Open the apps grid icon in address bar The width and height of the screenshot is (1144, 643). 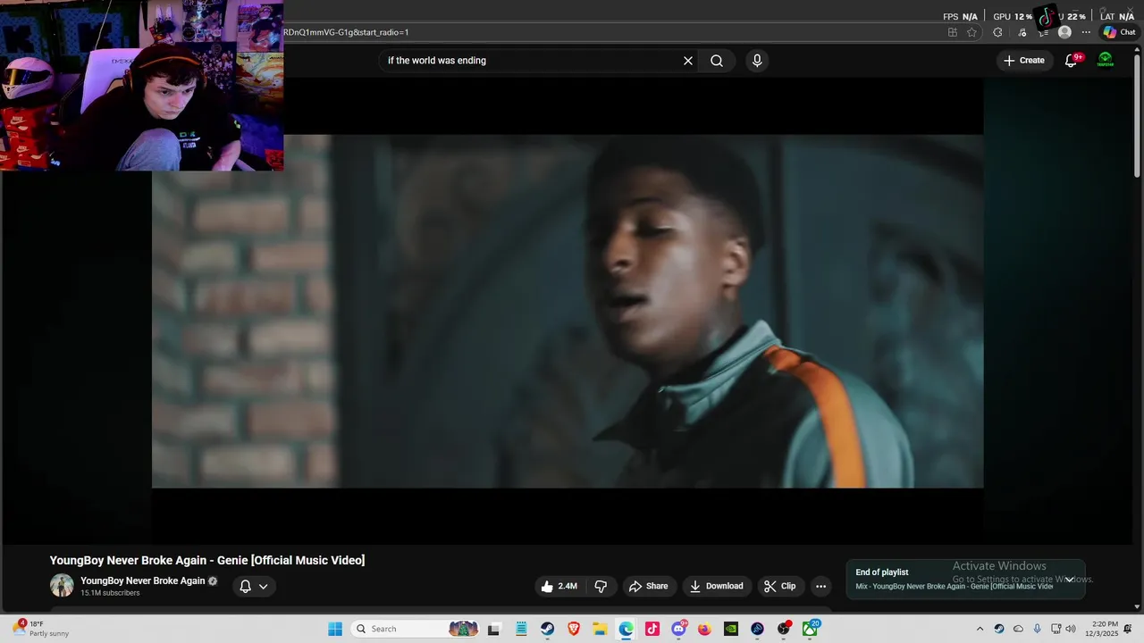(953, 32)
